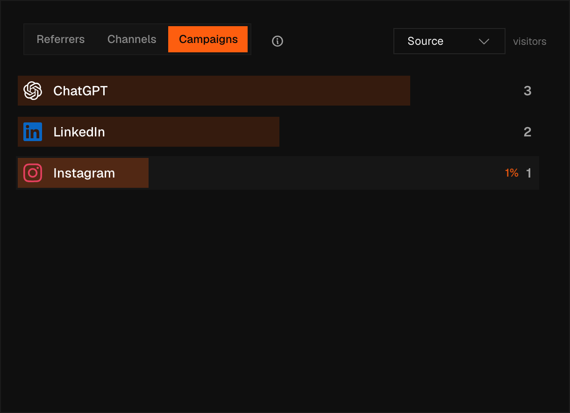Click the Instagram source label
Viewport: 570px width, 413px height.
84,173
